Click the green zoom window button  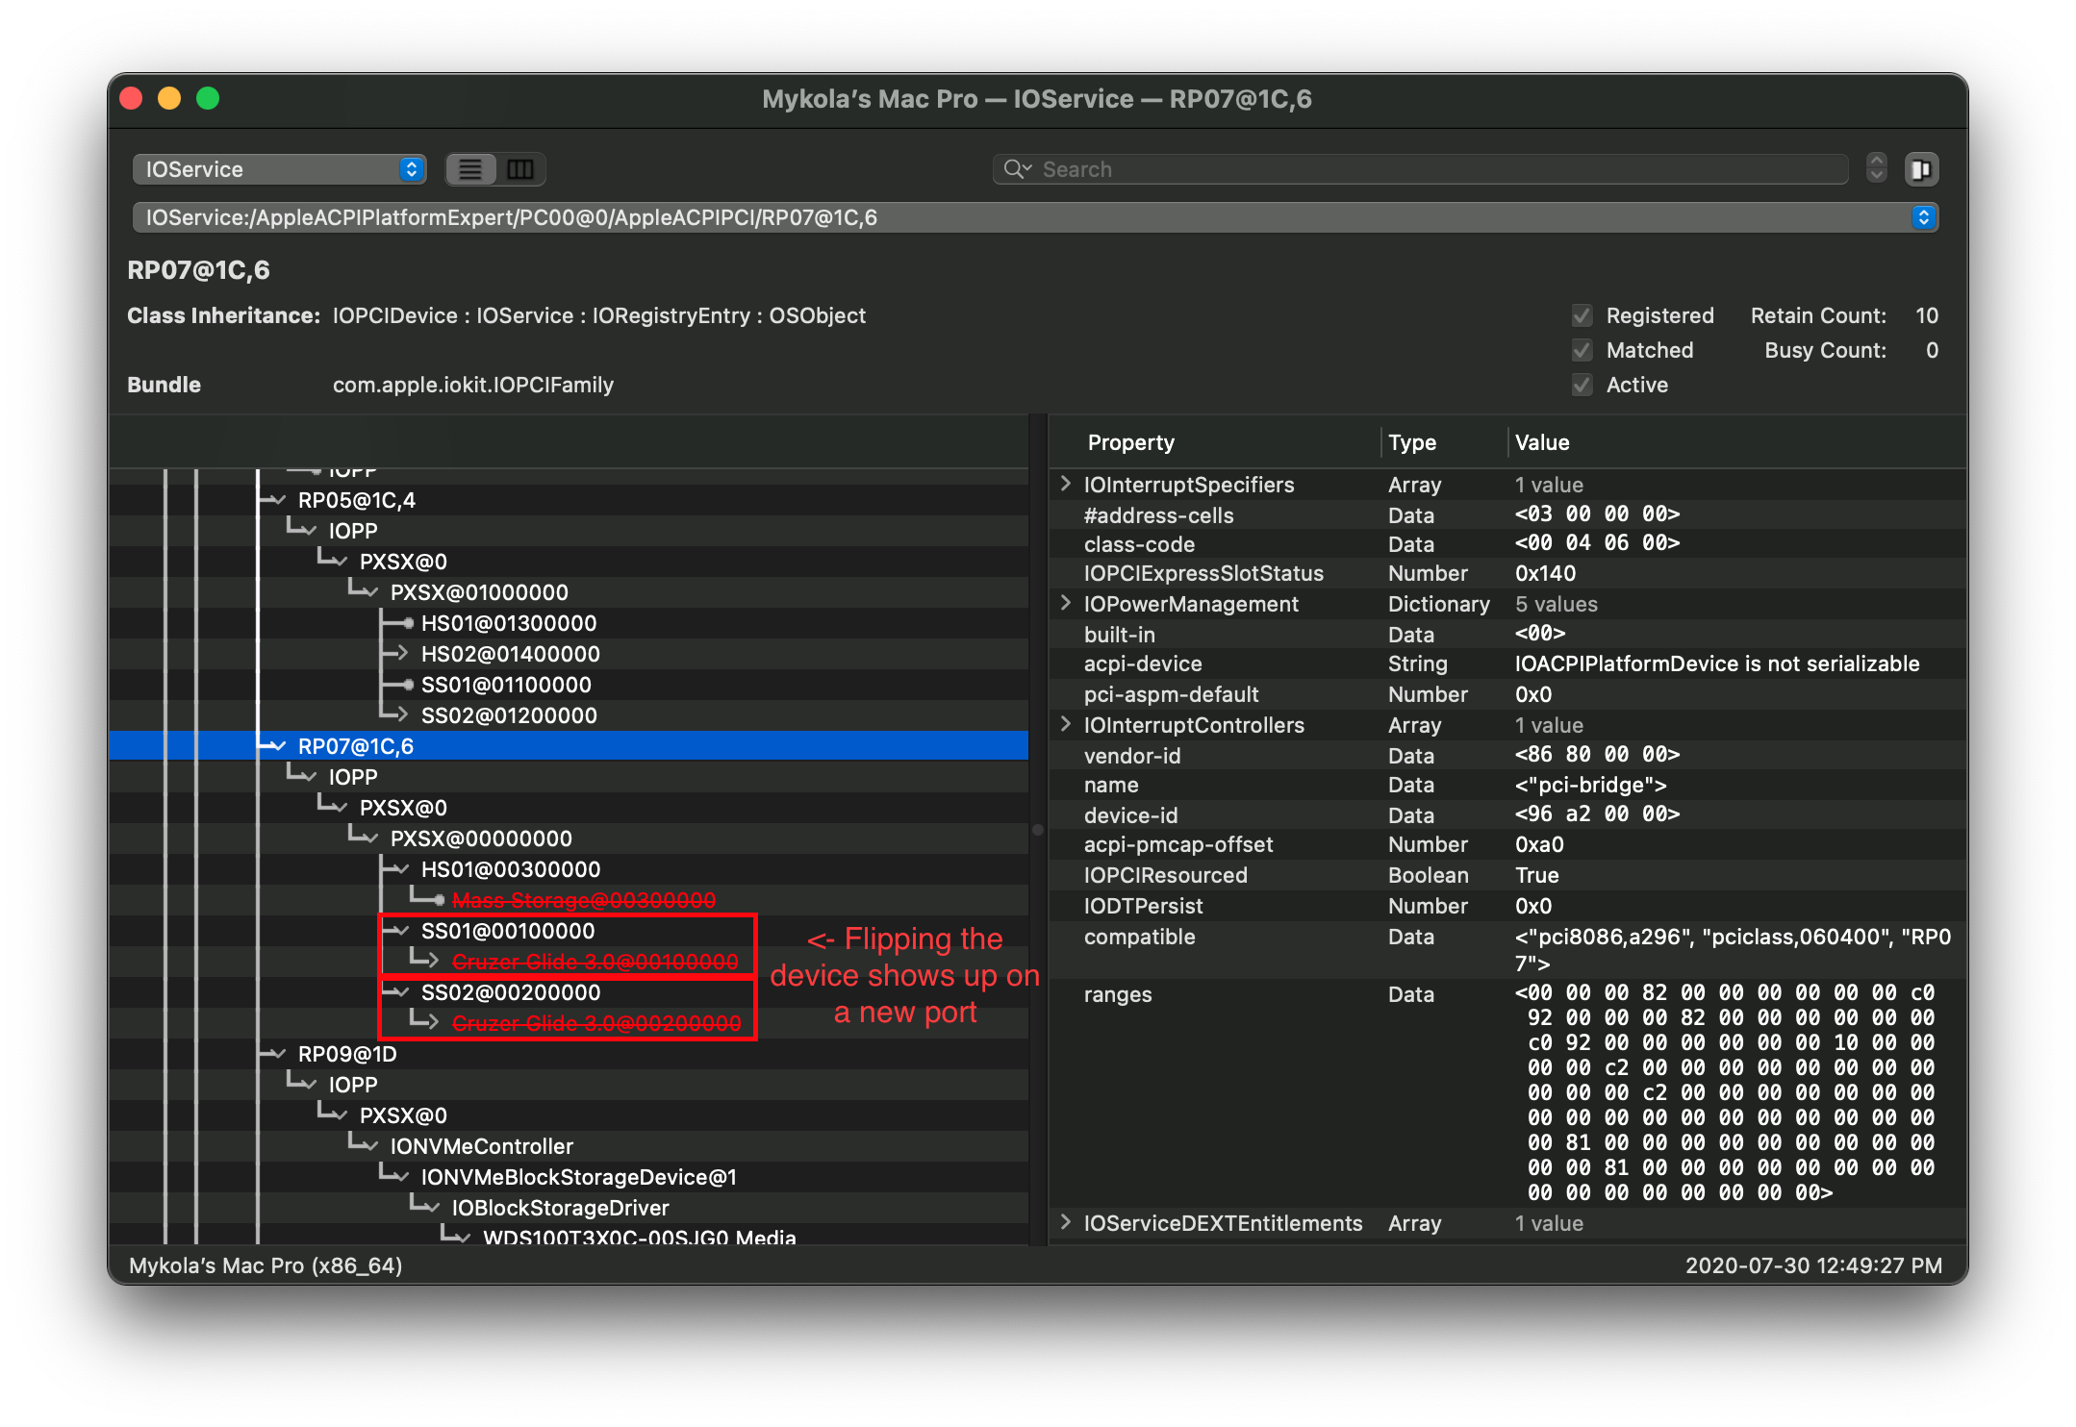[208, 98]
